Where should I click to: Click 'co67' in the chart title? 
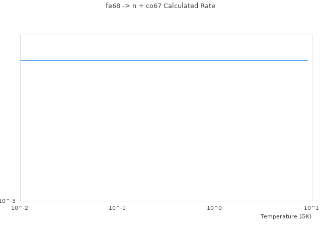point(153,6)
